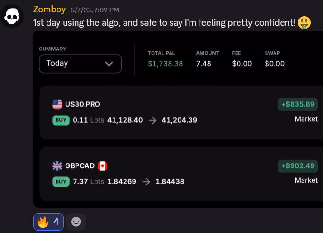The height and width of the screenshot is (233, 323).
Task: Click the UK flag icon beside GBPCAD
Action: pos(57,165)
